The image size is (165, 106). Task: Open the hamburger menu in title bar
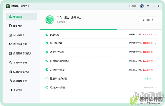point(148,6)
